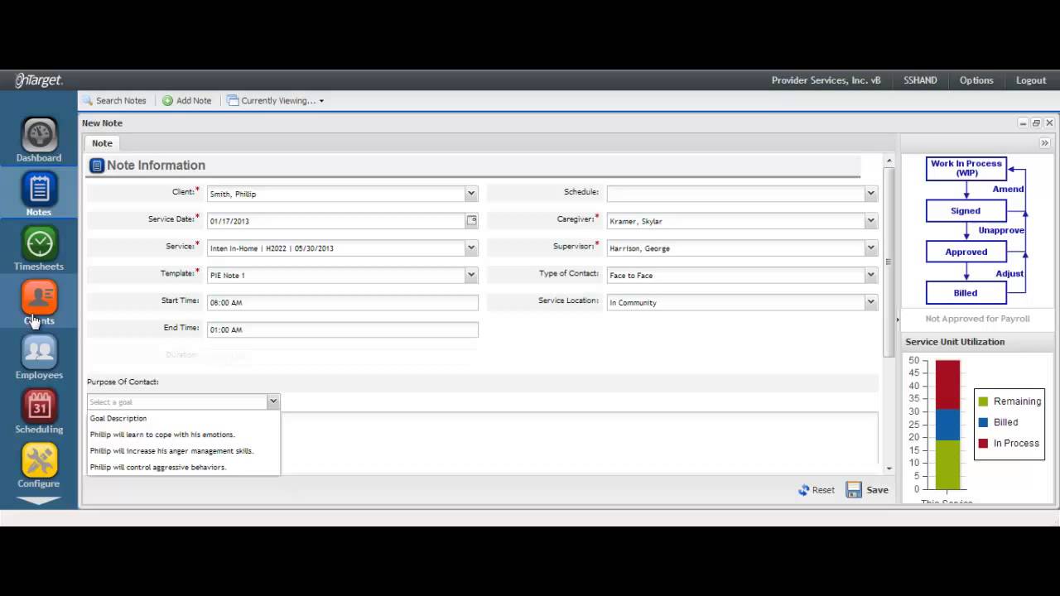Select goal: increase anger management skills

coord(183,451)
